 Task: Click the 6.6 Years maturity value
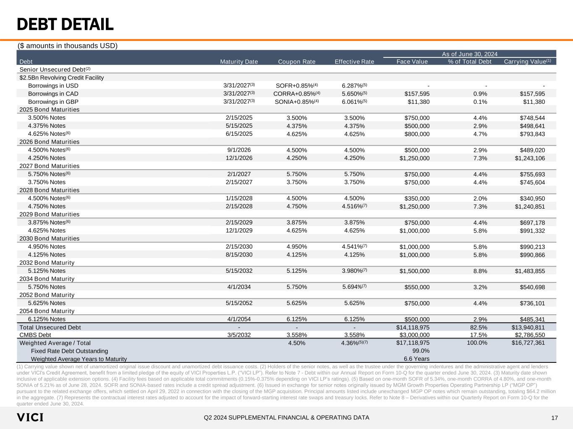(x=416, y=359)
